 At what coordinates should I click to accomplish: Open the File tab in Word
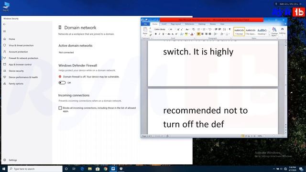pos(145,24)
